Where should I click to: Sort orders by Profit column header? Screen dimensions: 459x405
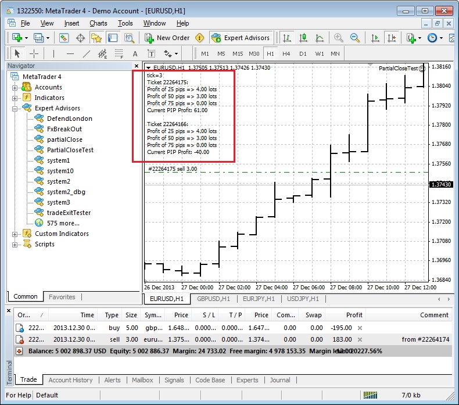tap(346, 315)
